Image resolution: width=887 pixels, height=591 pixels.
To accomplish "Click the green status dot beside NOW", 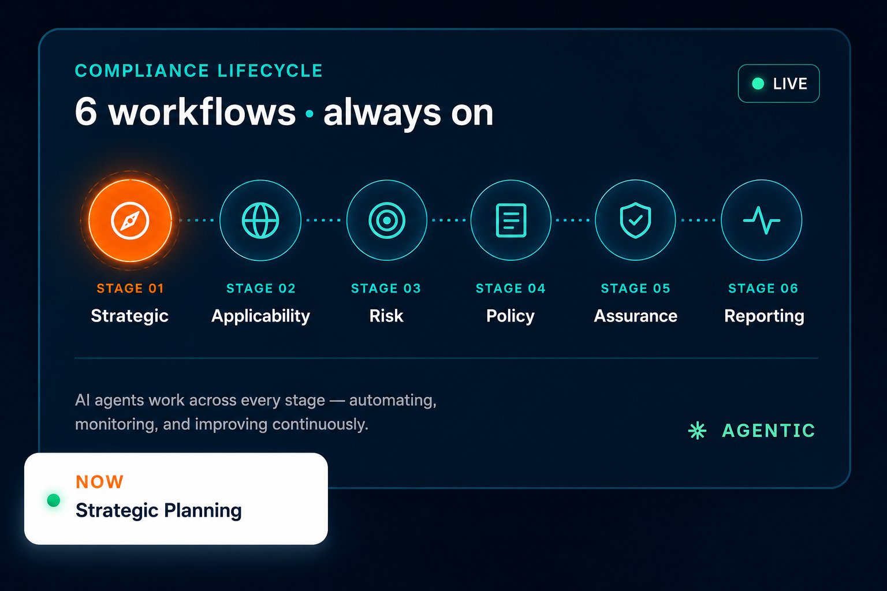I will [x=54, y=500].
